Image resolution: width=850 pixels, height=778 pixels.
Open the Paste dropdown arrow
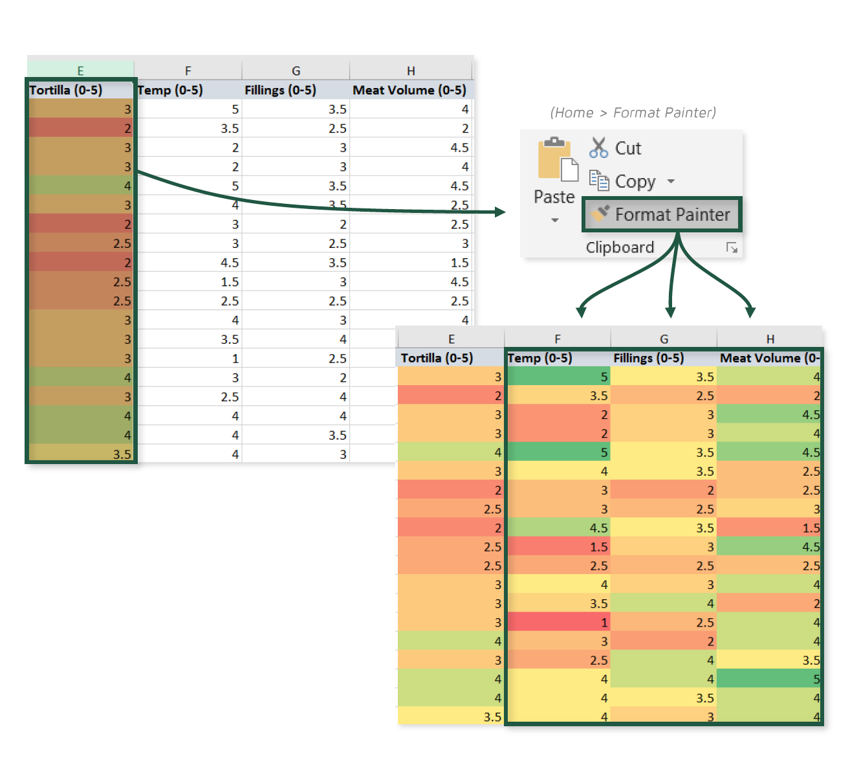click(x=554, y=221)
